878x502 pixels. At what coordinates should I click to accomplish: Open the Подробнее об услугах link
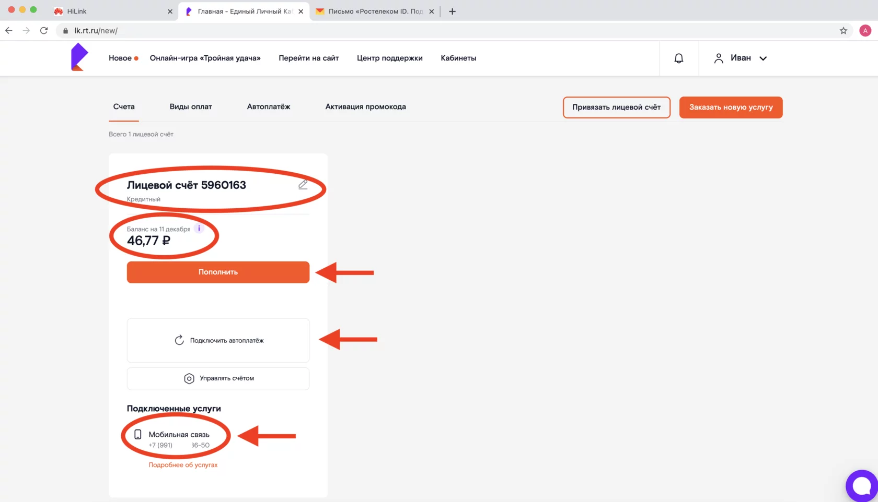(x=183, y=465)
